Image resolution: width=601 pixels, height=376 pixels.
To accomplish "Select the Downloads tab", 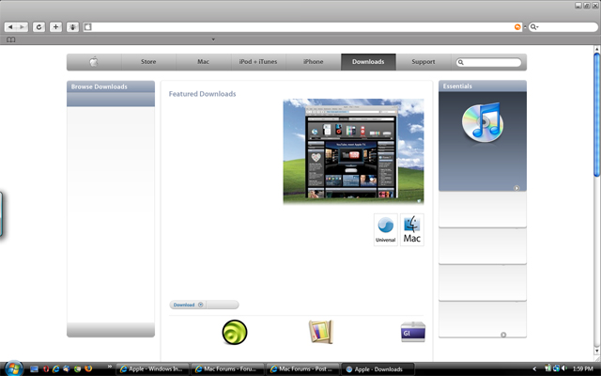I will point(368,62).
